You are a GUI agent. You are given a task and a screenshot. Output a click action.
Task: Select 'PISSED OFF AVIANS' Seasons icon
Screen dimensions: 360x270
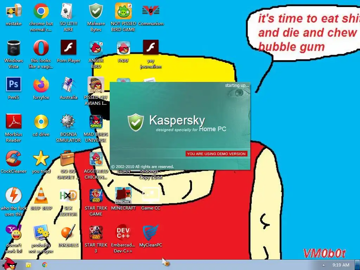point(96,85)
